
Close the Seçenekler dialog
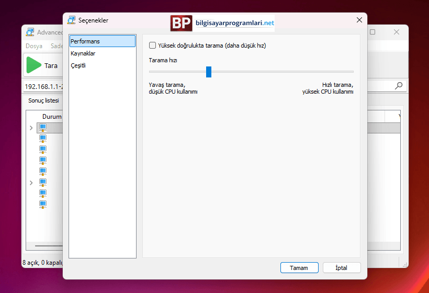point(359,20)
